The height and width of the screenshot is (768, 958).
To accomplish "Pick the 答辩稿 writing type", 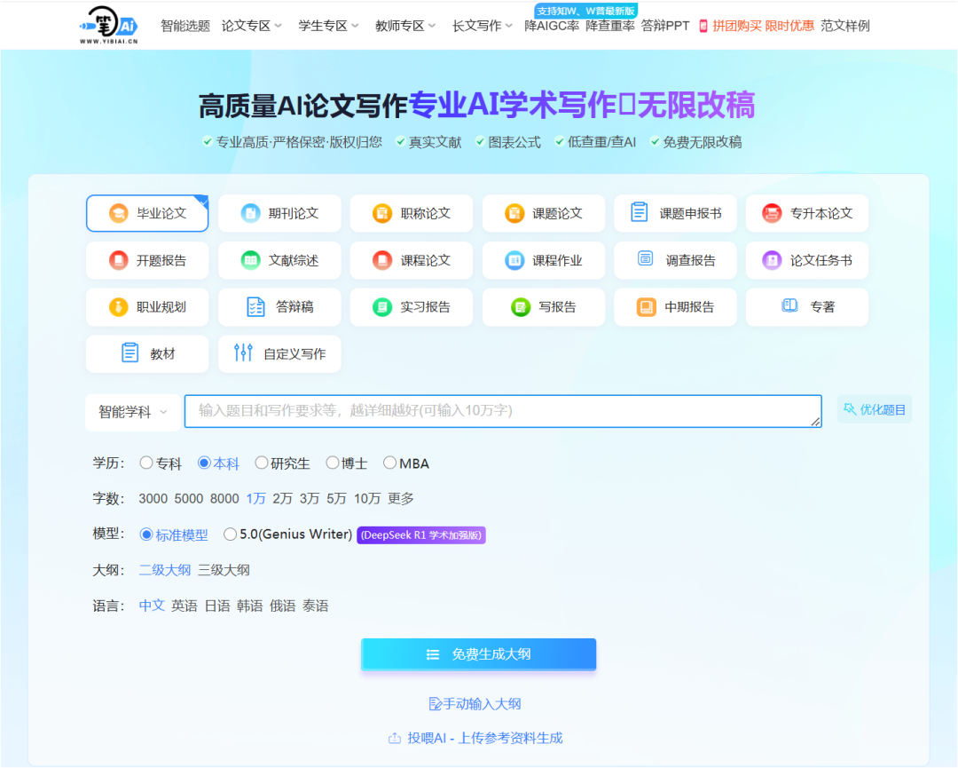I will 279,307.
